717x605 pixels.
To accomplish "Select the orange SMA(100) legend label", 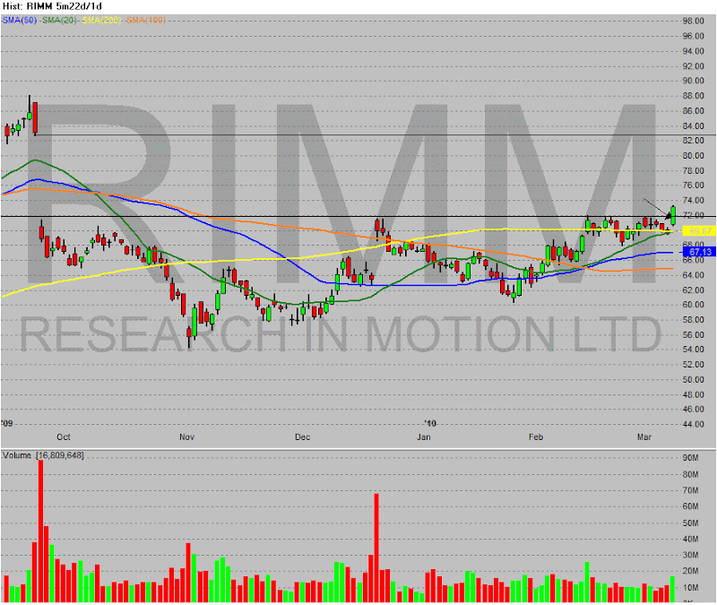I will click(x=146, y=20).
